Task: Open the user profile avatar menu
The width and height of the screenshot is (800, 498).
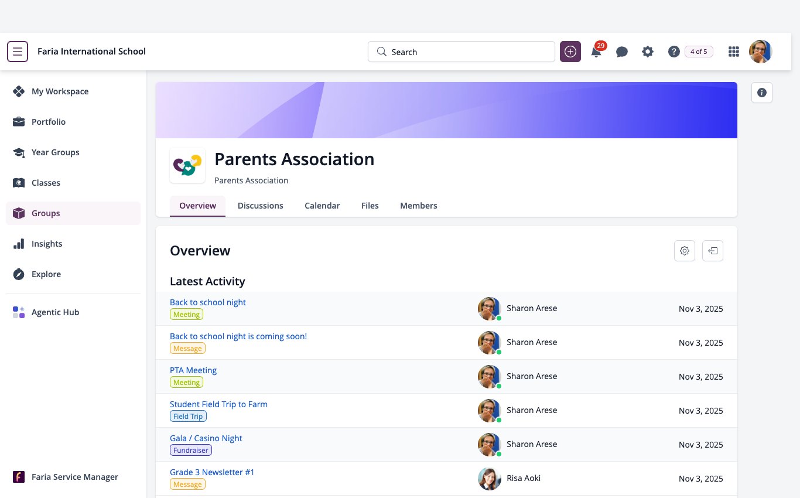Action: [761, 52]
